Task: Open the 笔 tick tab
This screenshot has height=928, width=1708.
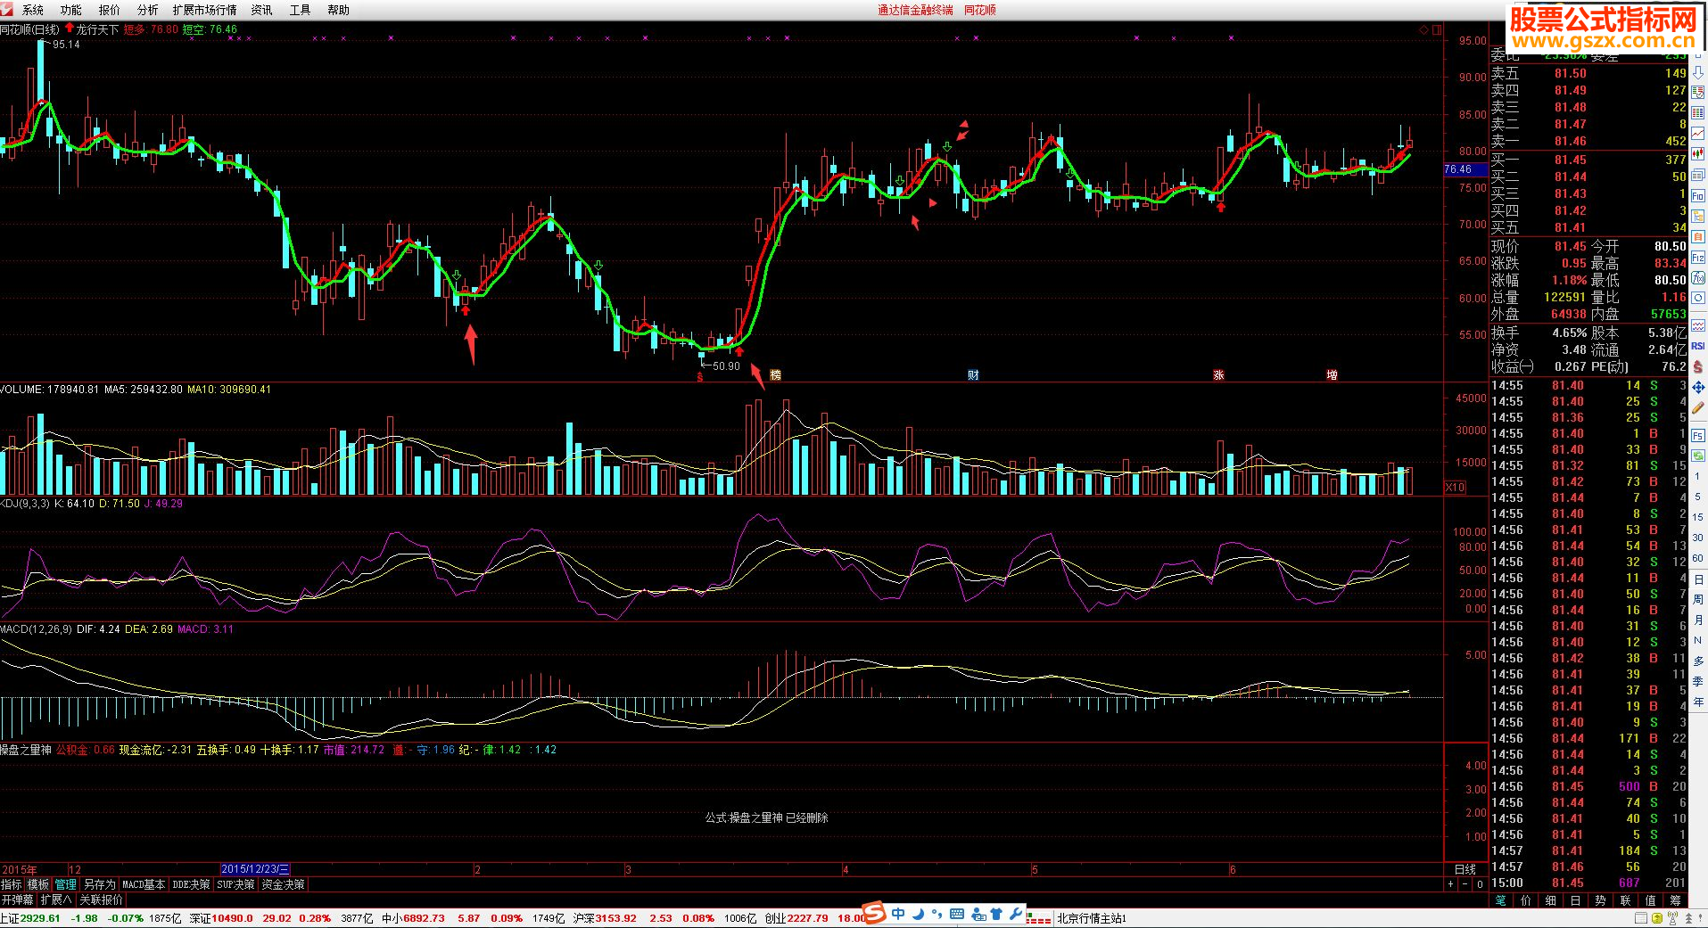Action: [x=1501, y=899]
